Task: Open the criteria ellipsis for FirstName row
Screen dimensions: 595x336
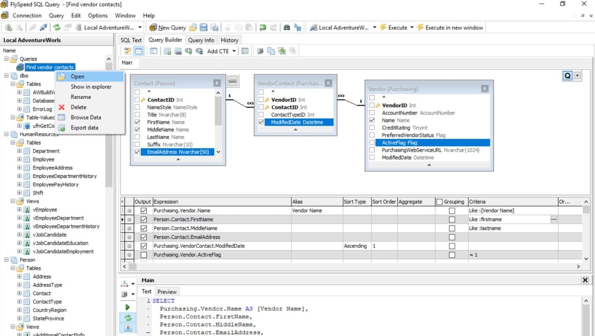Action: coord(554,219)
